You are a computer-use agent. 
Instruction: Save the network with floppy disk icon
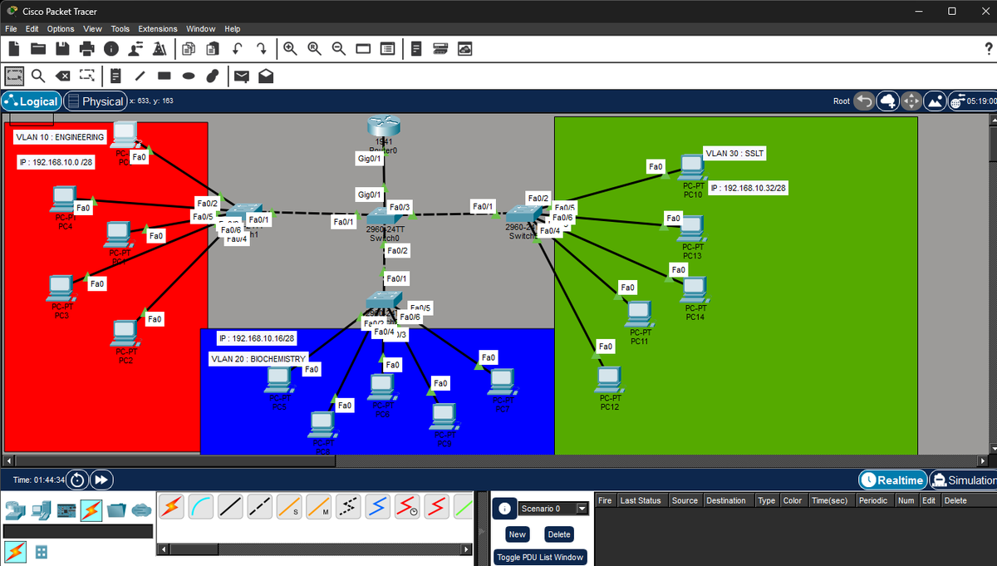click(x=63, y=49)
